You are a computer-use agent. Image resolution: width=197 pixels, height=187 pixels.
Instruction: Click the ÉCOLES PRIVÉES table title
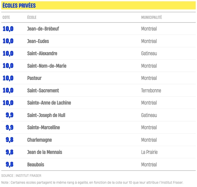pos(19,6)
